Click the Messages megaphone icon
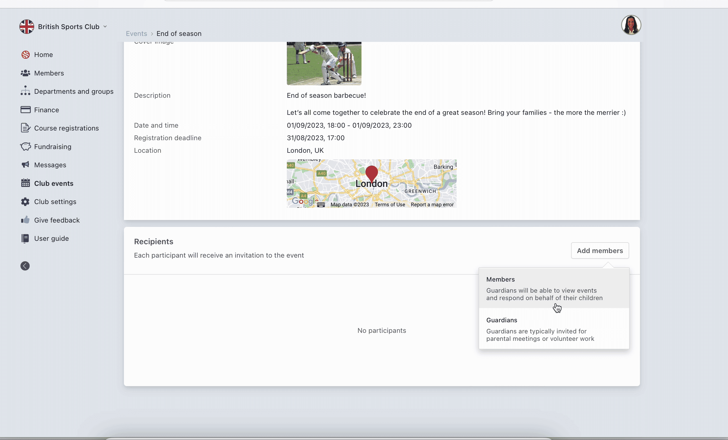728x440 pixels. pos(25,165)
